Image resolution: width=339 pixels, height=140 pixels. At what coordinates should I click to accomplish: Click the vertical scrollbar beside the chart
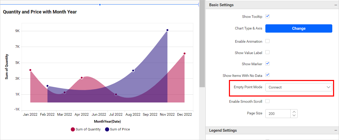click(202, 44)
